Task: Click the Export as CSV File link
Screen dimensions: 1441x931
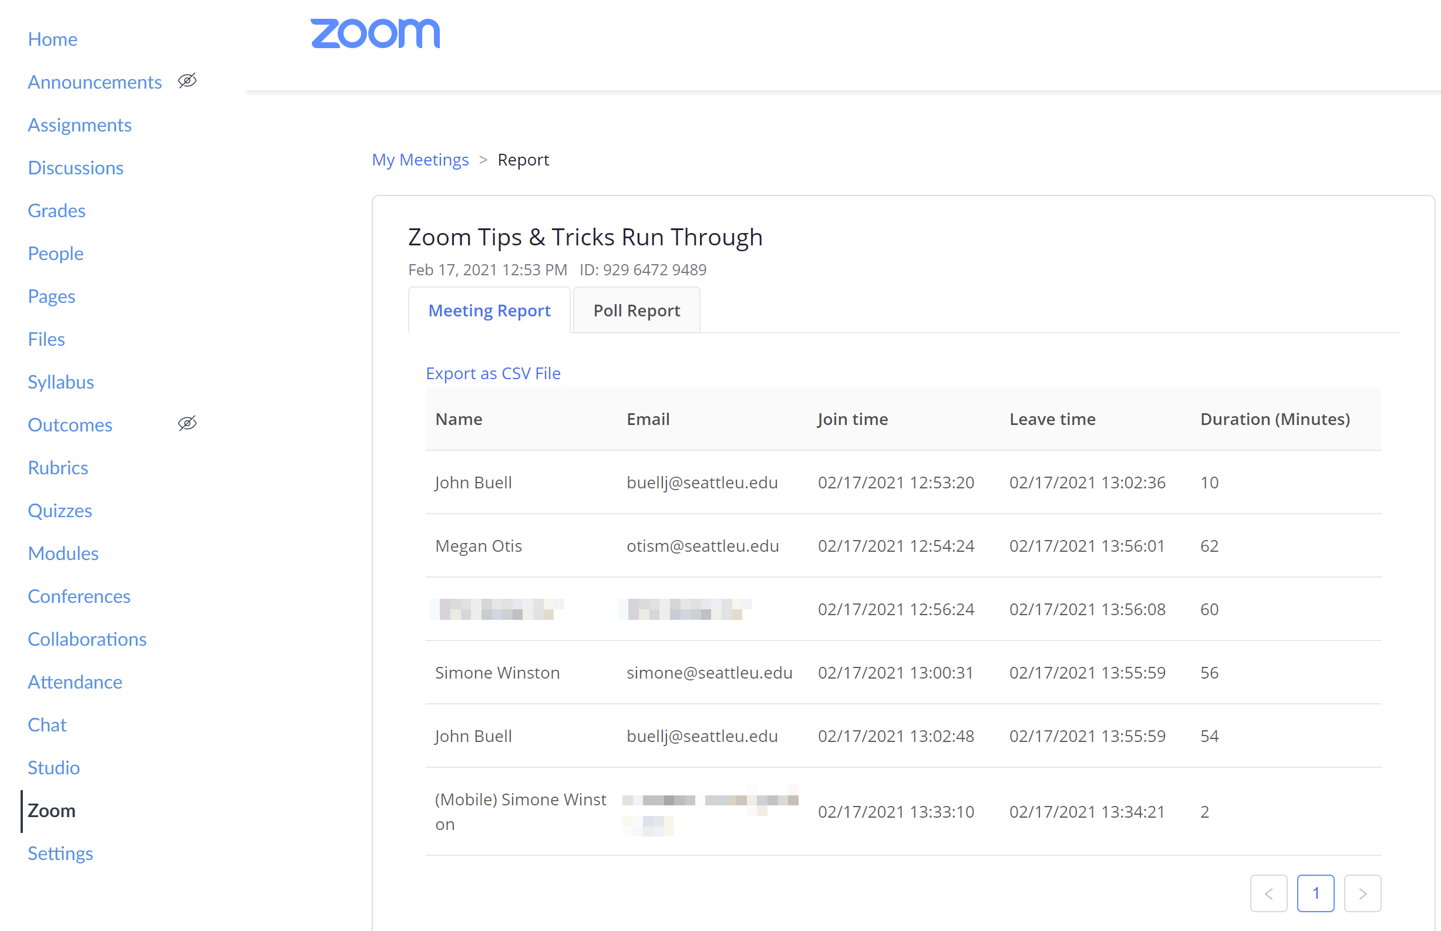Action: (494, 373)
